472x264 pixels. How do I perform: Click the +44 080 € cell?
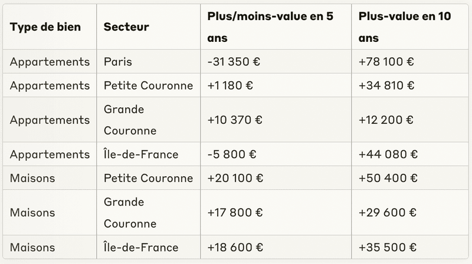point(388,154)
